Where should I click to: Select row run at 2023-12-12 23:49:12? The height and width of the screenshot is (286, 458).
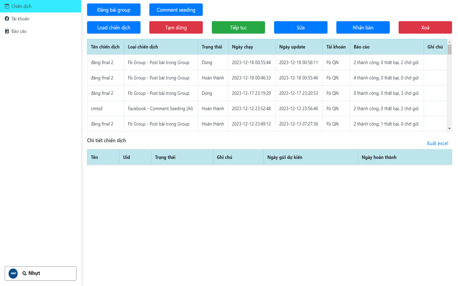coord(267,124)
